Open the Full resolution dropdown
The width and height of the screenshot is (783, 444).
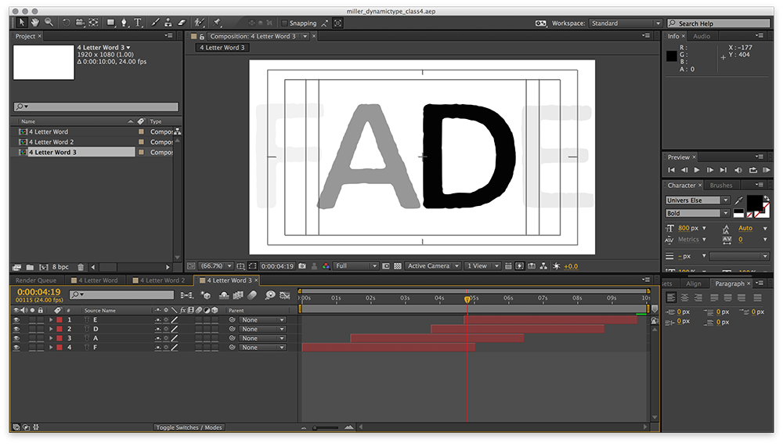click(x=356, y=266)
